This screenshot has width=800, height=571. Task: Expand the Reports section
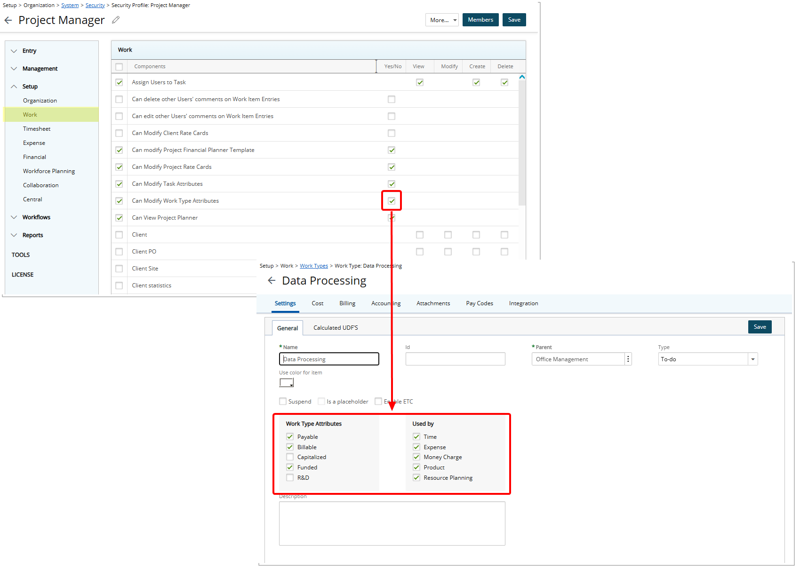pos(14,235)
